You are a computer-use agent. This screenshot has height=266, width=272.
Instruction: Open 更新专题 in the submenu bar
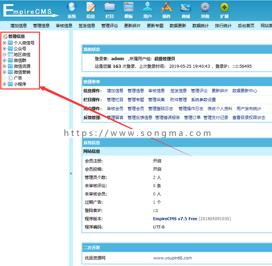pos(155,26)
